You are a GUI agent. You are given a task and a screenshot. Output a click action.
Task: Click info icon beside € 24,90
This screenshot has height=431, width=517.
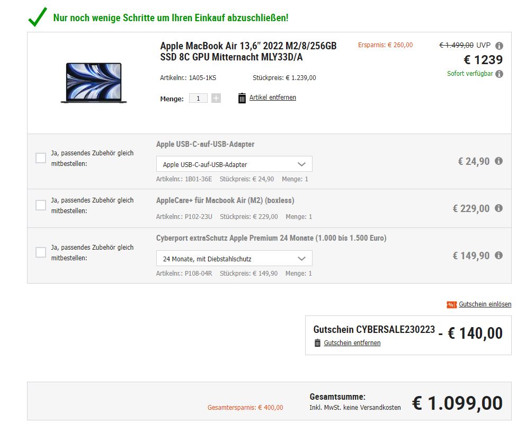point(498,161)
